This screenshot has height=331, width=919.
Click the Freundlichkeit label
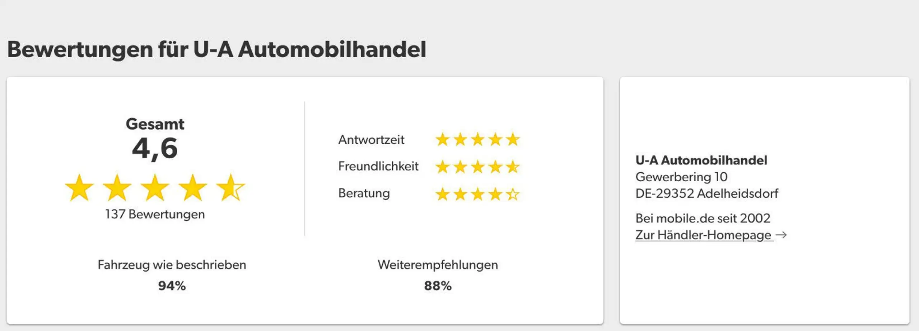coord(378,166)
